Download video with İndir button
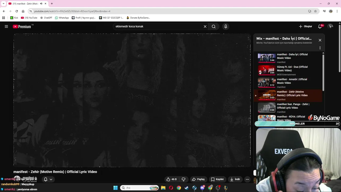The width and height of the screenshot is (341, 192). coord(235,179)
